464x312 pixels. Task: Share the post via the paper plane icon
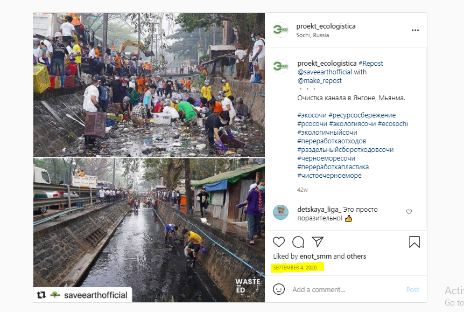[x=317, y=242]
